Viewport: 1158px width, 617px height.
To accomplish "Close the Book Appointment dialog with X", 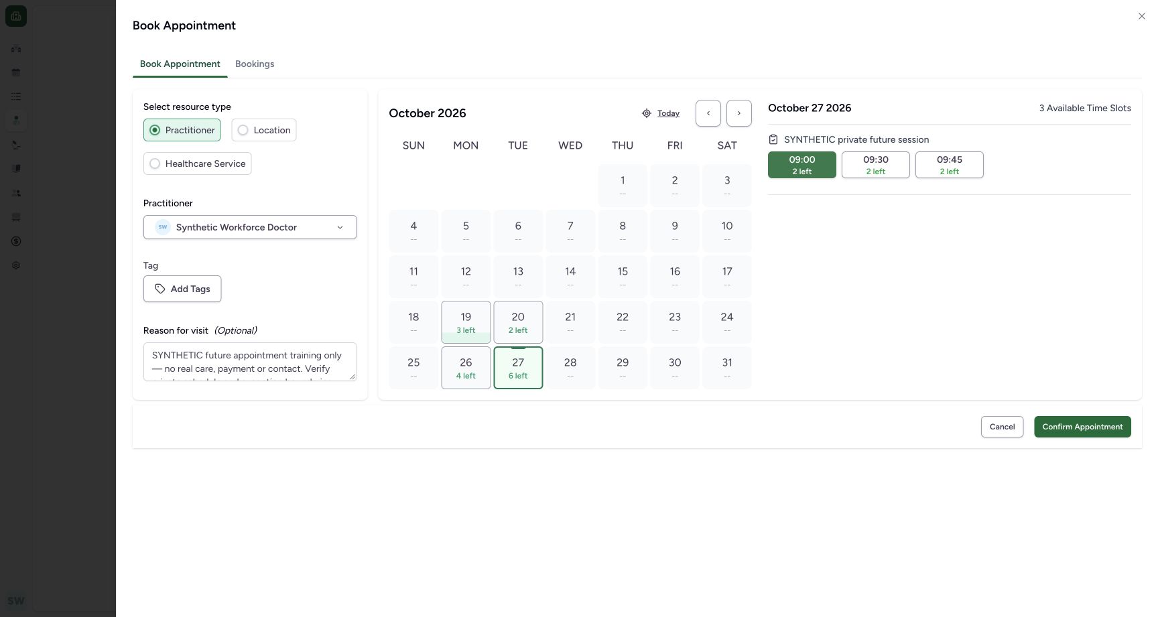I will pos(1142,16).
